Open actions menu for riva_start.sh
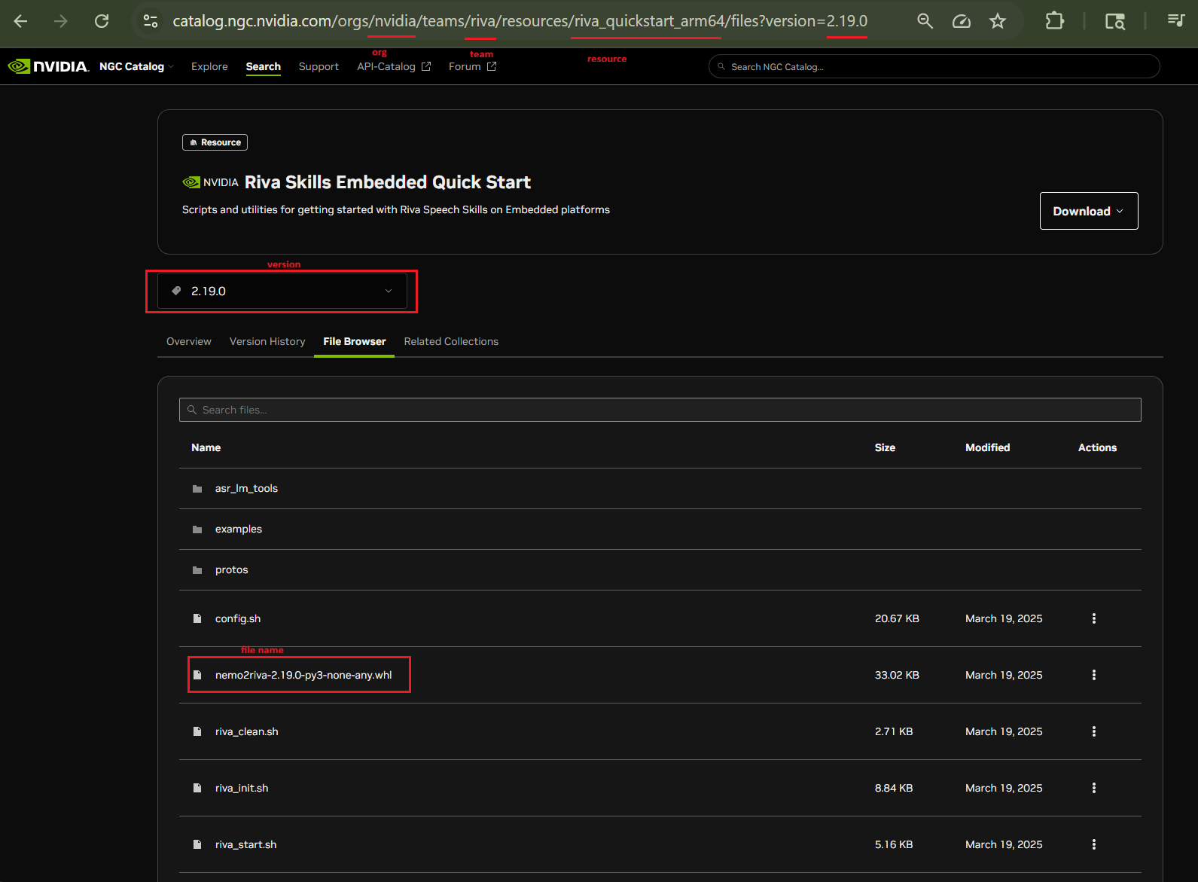Viewport: 1198px width, 882px height. click(1094, 844)
